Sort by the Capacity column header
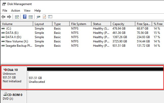The height and width of the screenshot is (103, 164). 123,24
